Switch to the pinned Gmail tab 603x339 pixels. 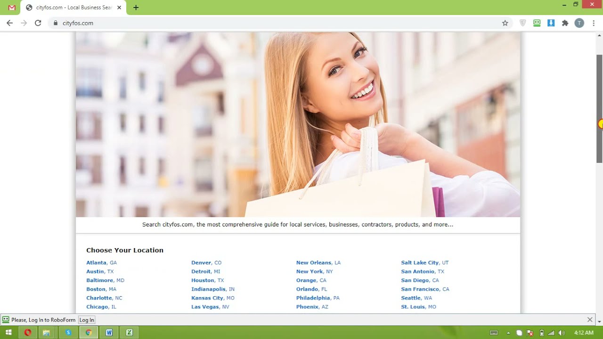[12, 8]
